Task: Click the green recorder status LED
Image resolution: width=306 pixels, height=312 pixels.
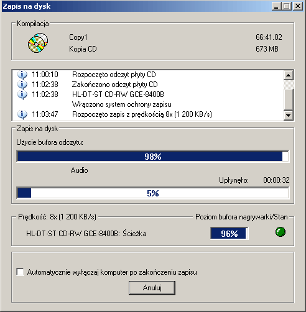Action: pyautogui.click(x=280, y=232)
